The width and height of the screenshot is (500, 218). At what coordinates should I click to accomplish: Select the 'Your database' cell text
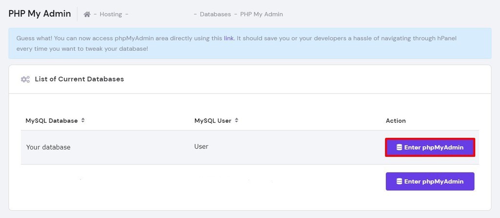click(48, 147)
